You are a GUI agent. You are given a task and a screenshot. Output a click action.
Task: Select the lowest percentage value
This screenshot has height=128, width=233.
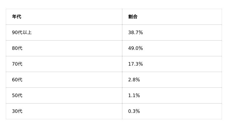point(134,111)
